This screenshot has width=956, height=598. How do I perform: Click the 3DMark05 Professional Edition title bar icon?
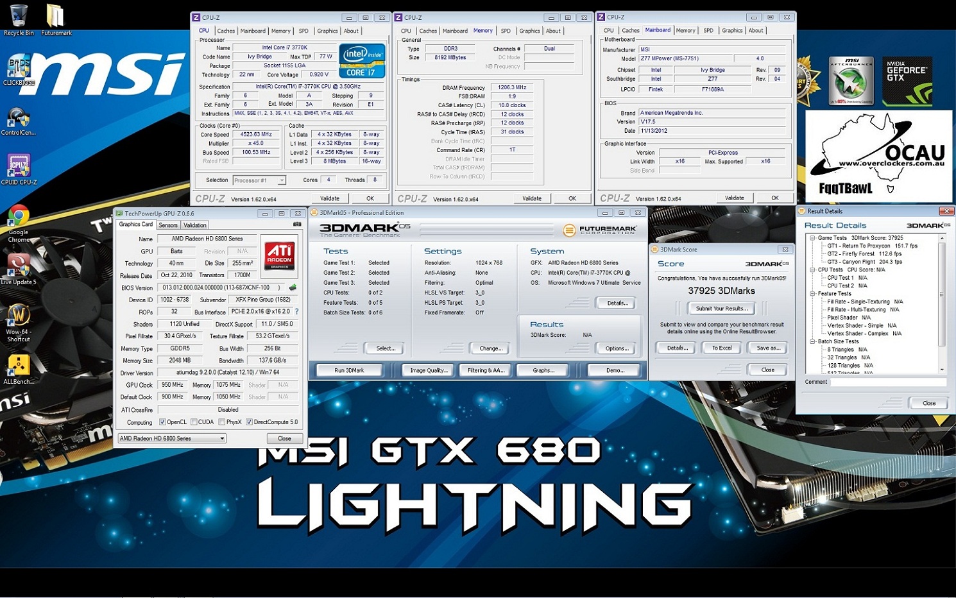click(314, 212)
